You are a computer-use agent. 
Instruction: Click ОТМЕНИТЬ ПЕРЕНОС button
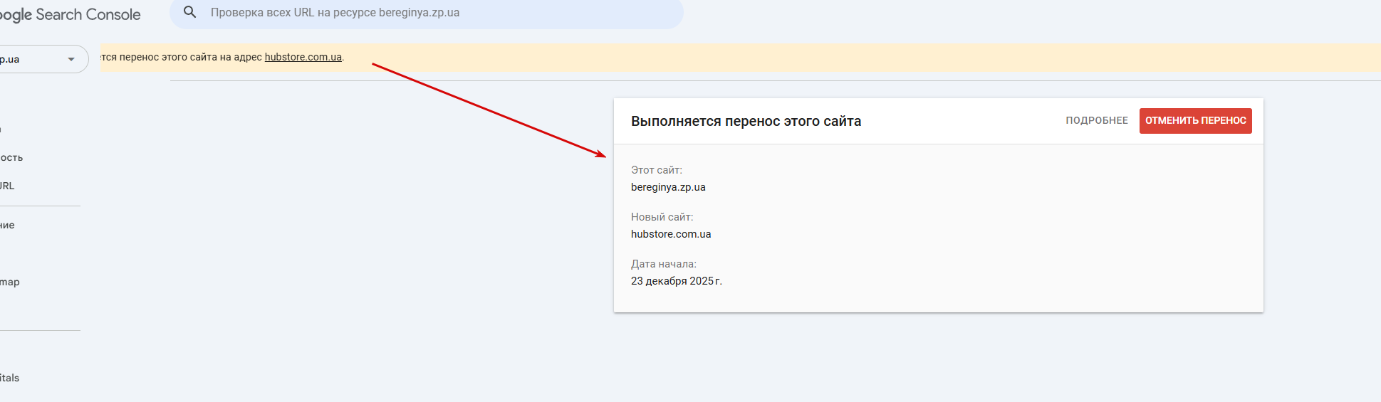(x=1196, y=120)
